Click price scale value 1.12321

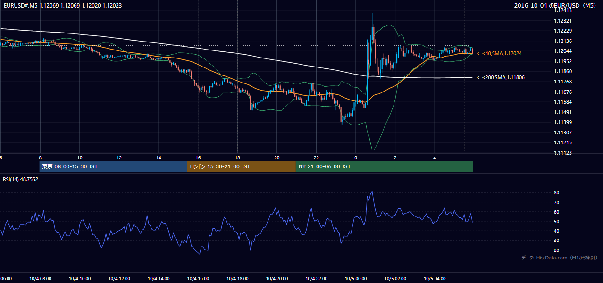click(562, 21)
